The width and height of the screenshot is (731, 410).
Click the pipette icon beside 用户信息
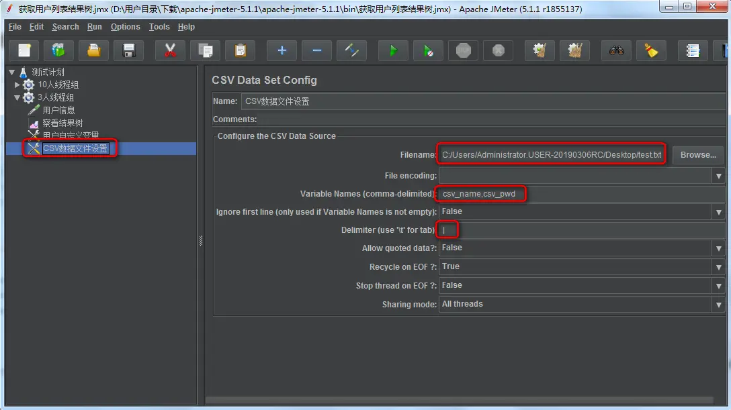(x=34, y=110)
